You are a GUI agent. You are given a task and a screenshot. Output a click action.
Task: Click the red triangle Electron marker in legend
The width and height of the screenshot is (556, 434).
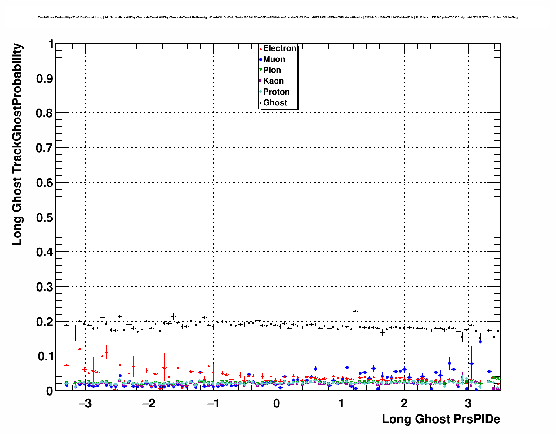pos(261,48)
